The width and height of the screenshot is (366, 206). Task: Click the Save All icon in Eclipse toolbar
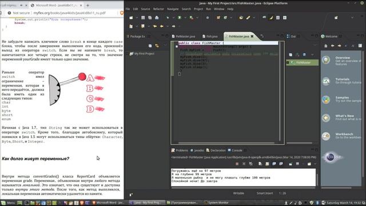point(150,18)
